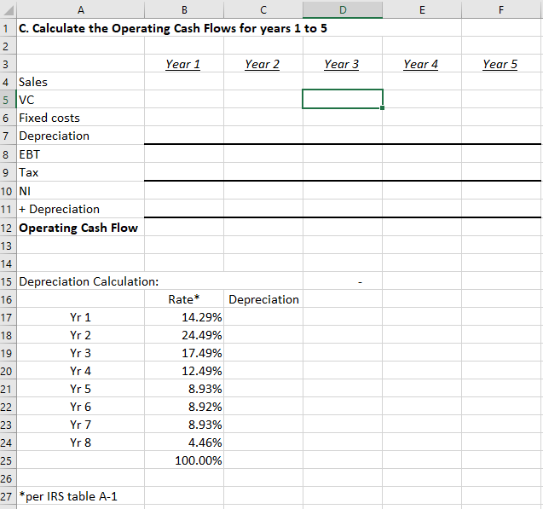Select the 'VC' label cell
Viewport: 543px width, 509px height.
pyautogui.click(x=80, y=100)
